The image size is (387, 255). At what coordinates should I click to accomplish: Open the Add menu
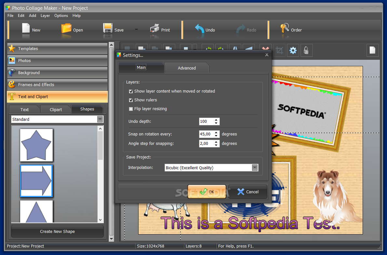tap(32, 16)
